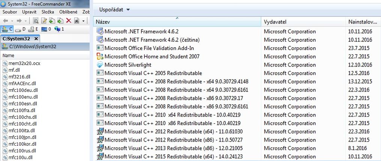Open the Soubor menu

click(10, 12)
